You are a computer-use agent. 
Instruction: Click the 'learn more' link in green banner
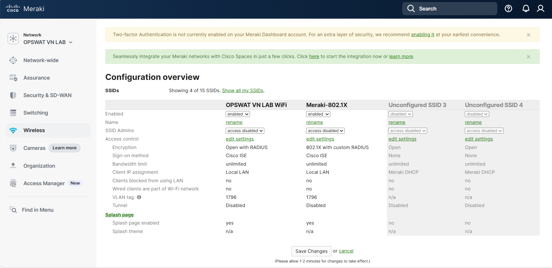point(401,57)
